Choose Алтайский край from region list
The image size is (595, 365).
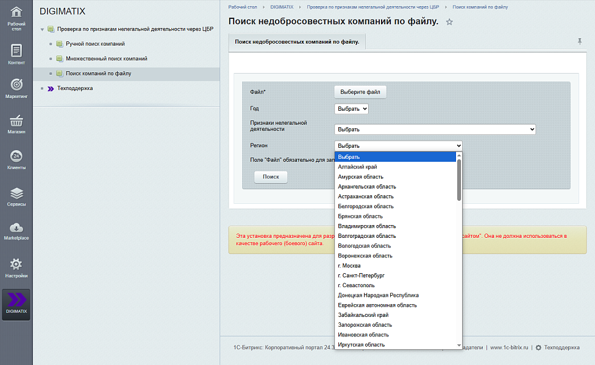point(357,167)
